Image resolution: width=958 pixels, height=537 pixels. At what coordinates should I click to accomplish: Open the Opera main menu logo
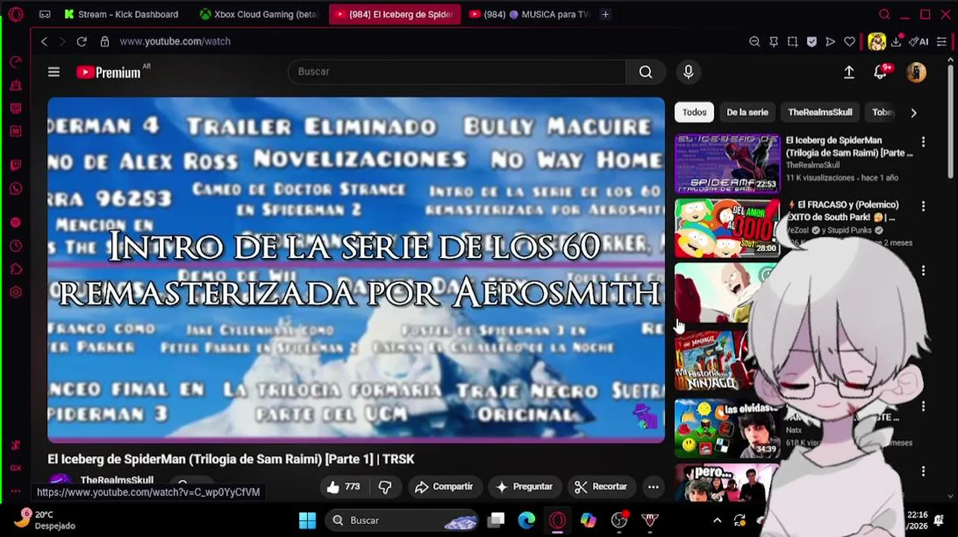click(x=16, y=14)
